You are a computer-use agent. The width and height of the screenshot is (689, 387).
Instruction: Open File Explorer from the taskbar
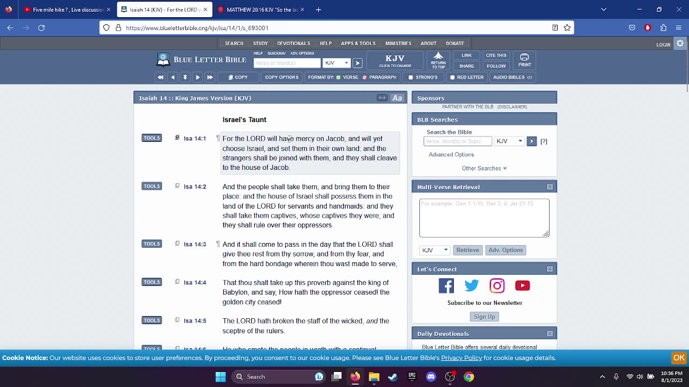[x=374, y=377]
